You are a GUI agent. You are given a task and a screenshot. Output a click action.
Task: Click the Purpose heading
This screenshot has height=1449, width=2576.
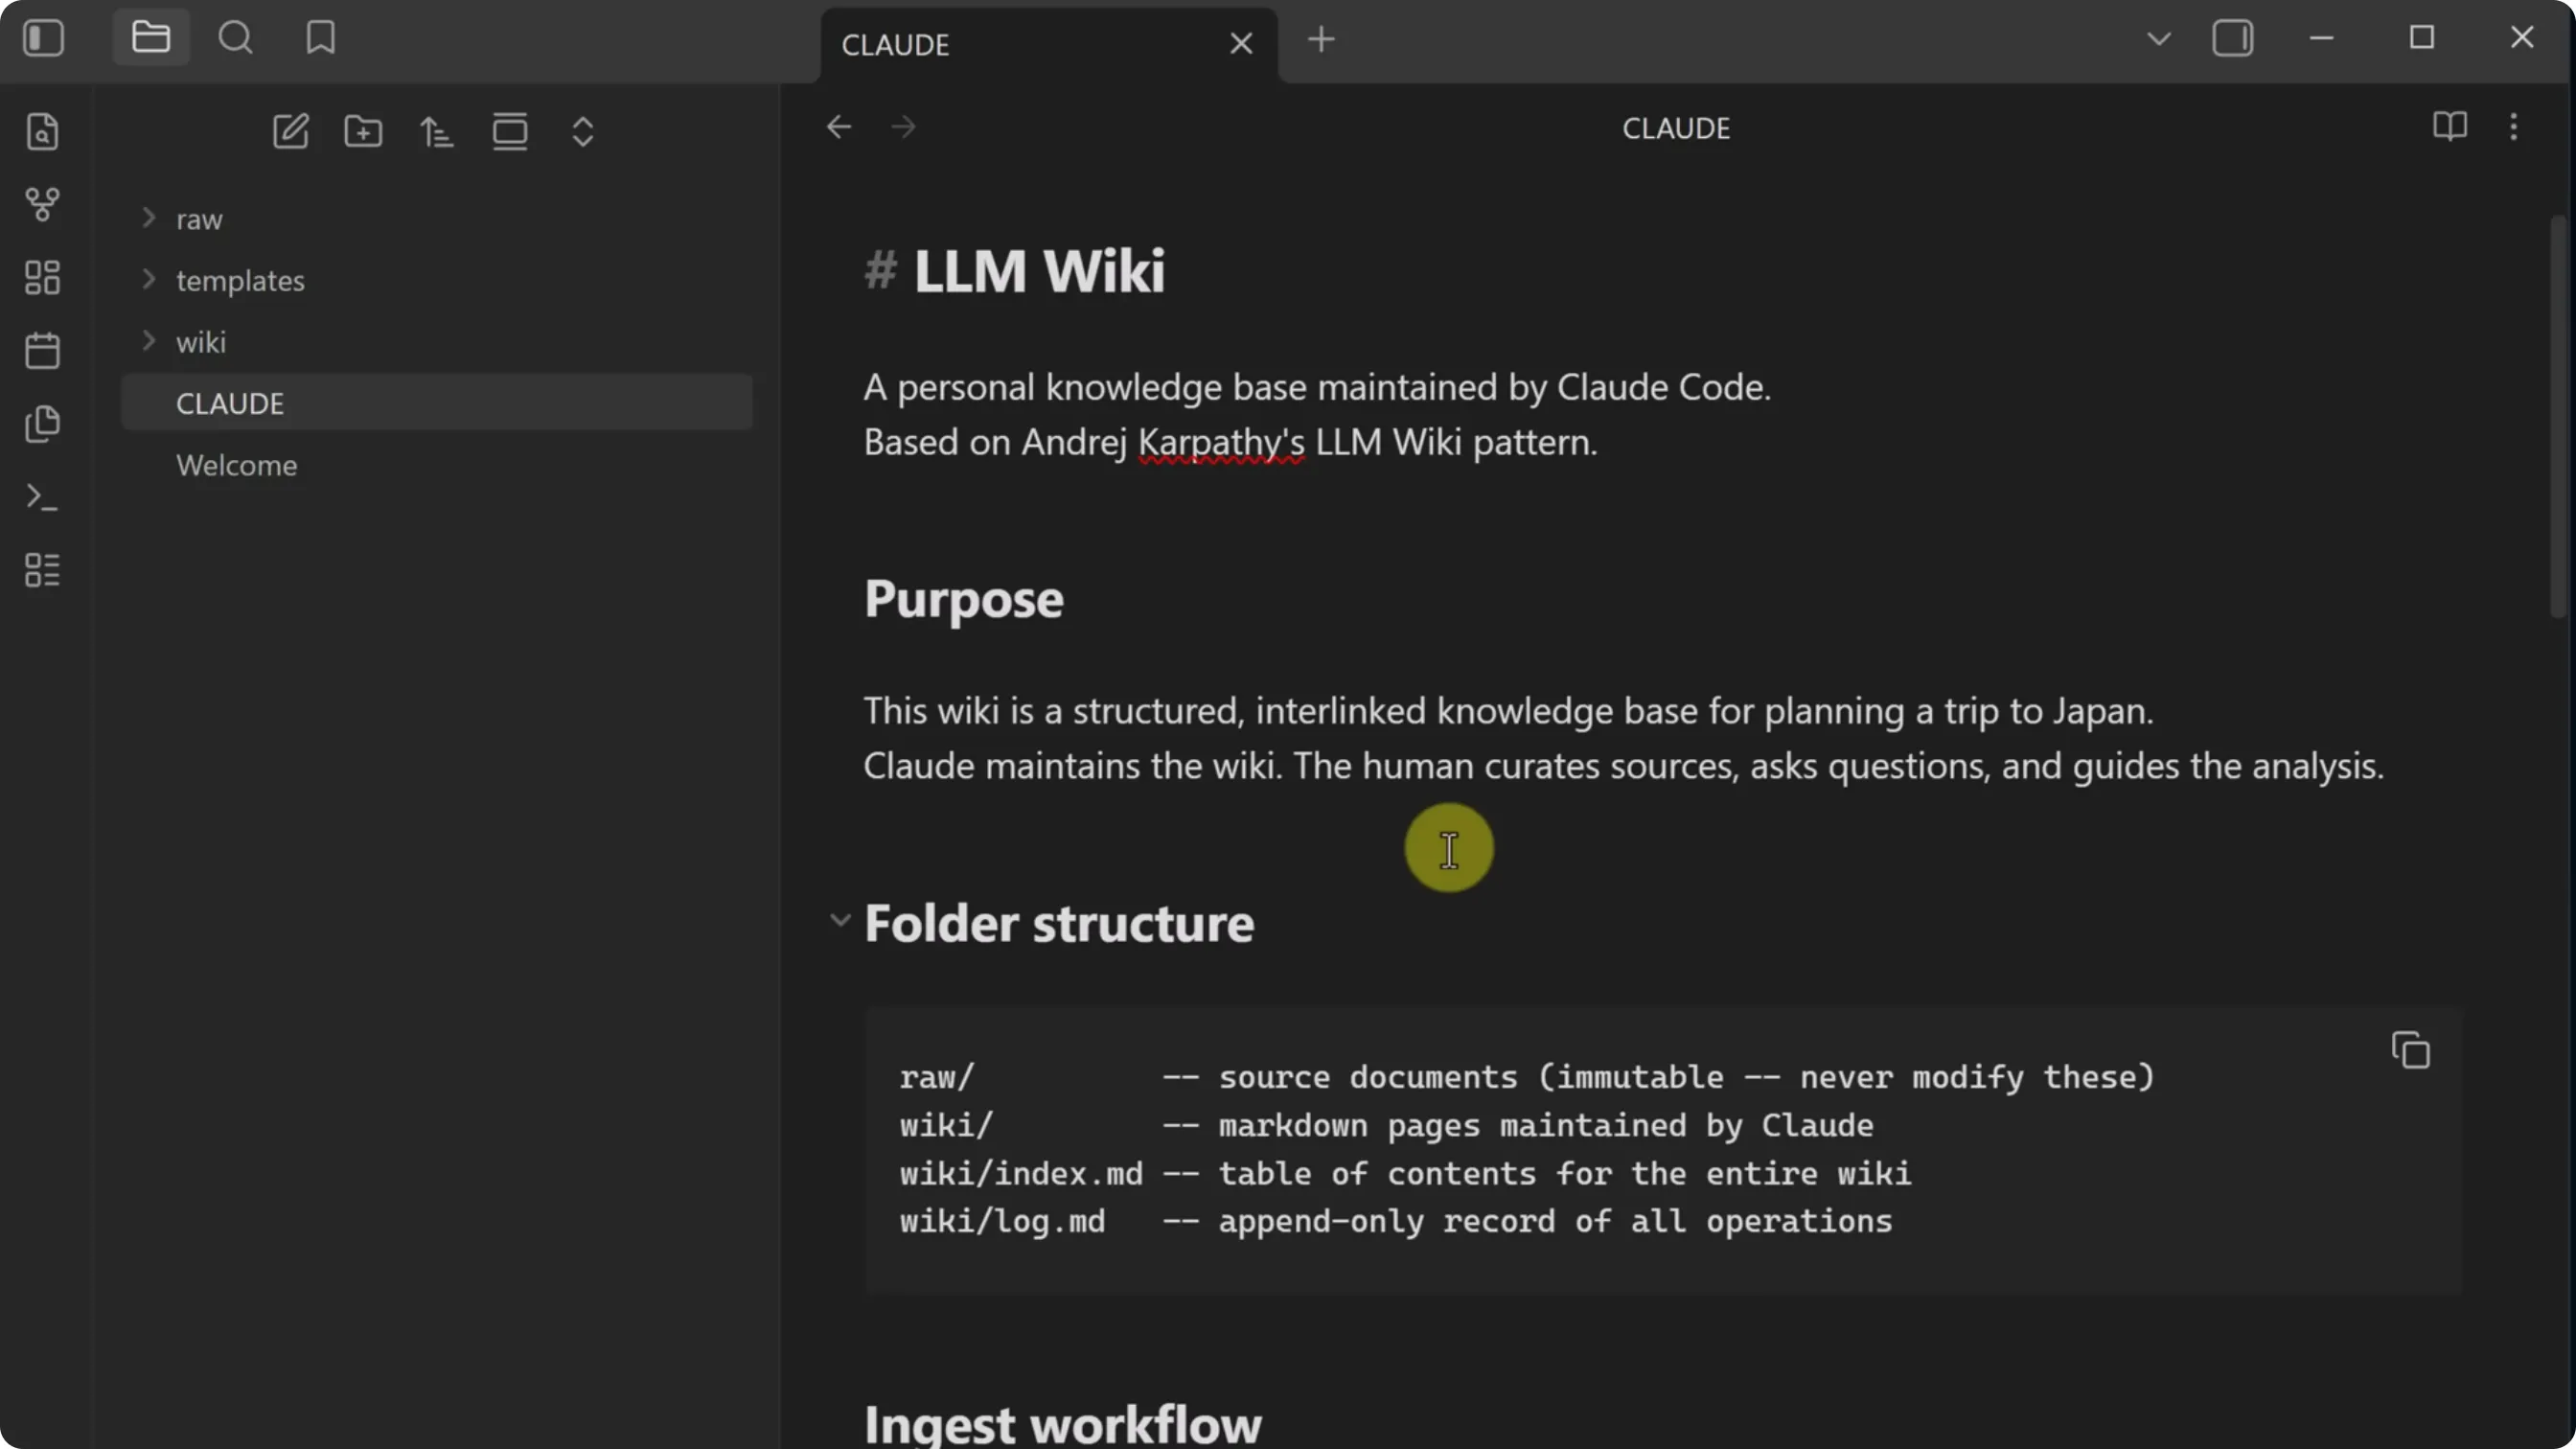(x=964, y=599)
